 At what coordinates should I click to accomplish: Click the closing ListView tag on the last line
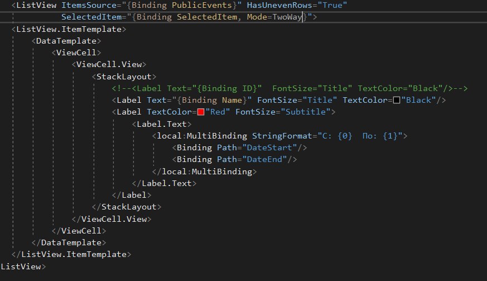click(x=23, y=267)
